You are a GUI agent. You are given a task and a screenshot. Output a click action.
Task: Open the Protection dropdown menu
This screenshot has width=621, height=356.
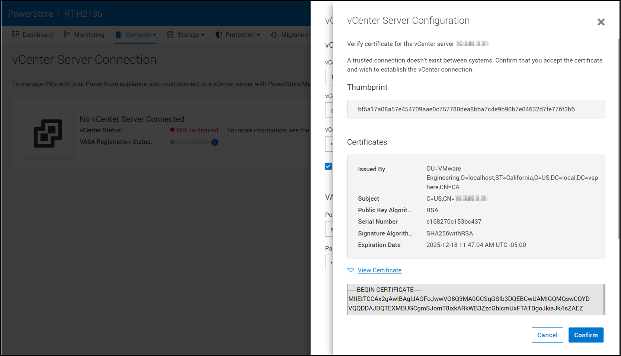coord(238,35)
